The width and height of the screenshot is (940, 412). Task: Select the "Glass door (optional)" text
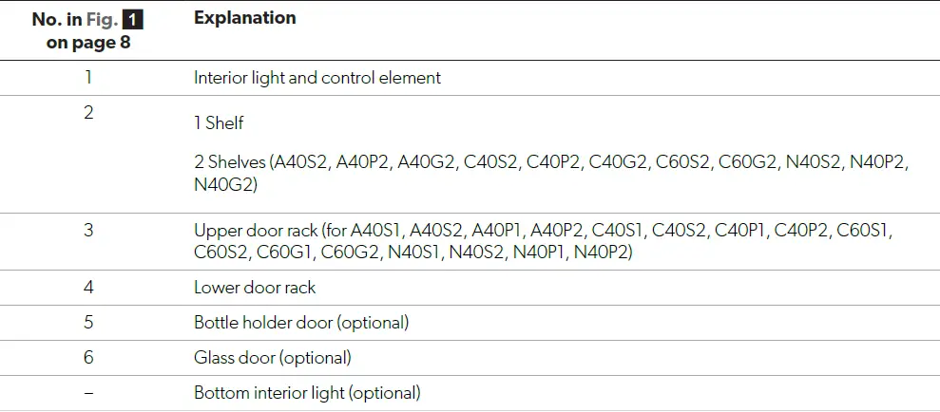coord(273,358)
